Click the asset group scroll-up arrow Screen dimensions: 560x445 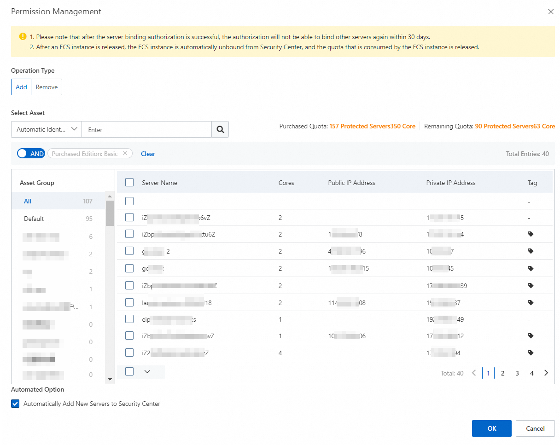pyautogui.click(x=110, y=196)
